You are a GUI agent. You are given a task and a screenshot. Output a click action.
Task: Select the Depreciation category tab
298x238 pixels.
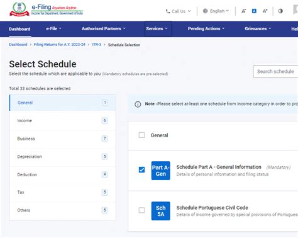pyautogui.click(x=63, y=157)
